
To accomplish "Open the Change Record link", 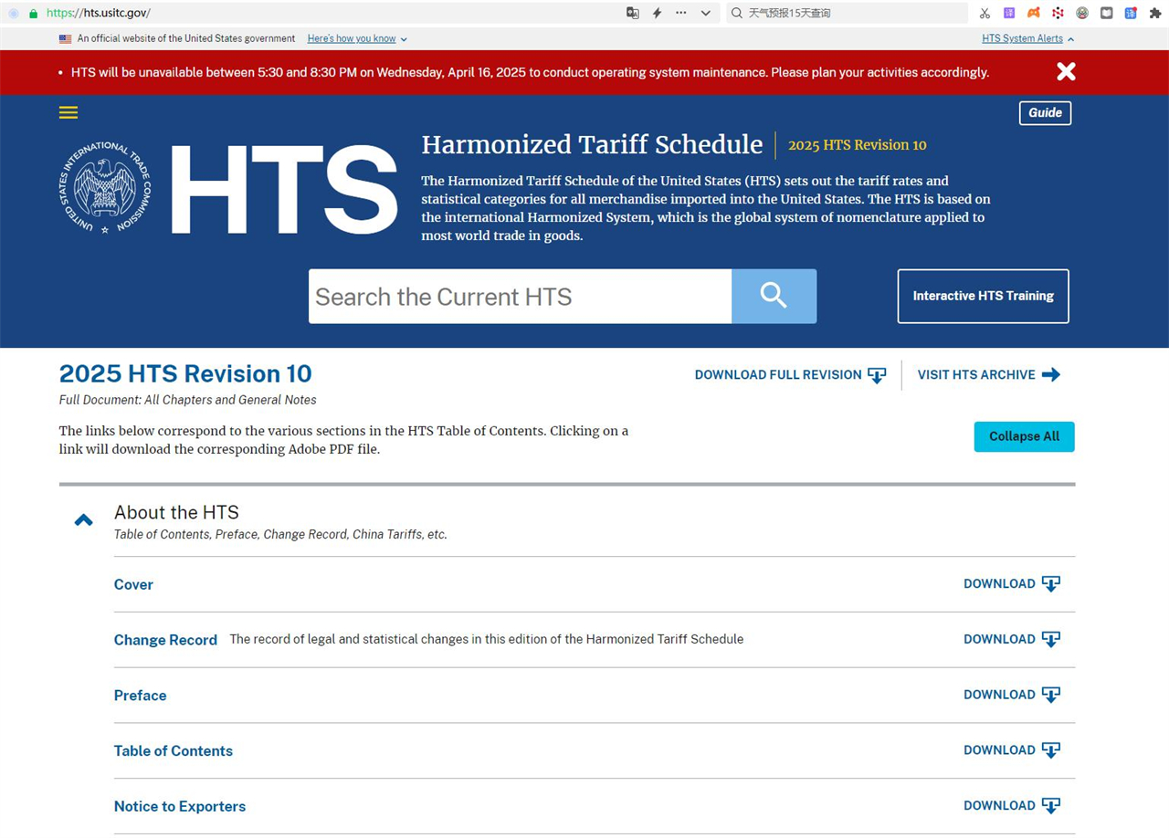I will 165,640.
